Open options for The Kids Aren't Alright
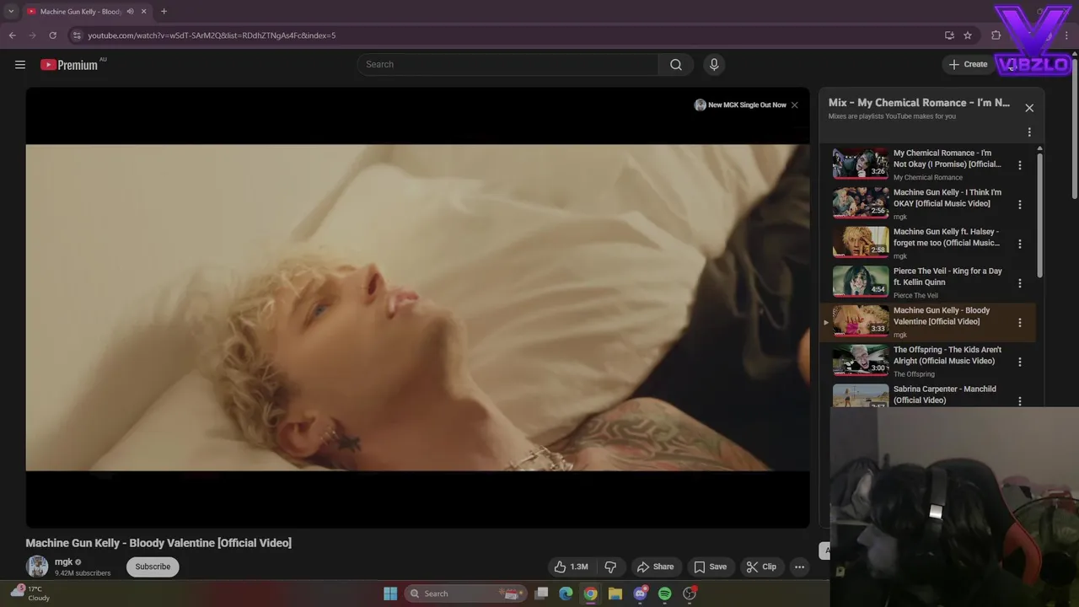Screen dimensions: 1079x607 1020,362
